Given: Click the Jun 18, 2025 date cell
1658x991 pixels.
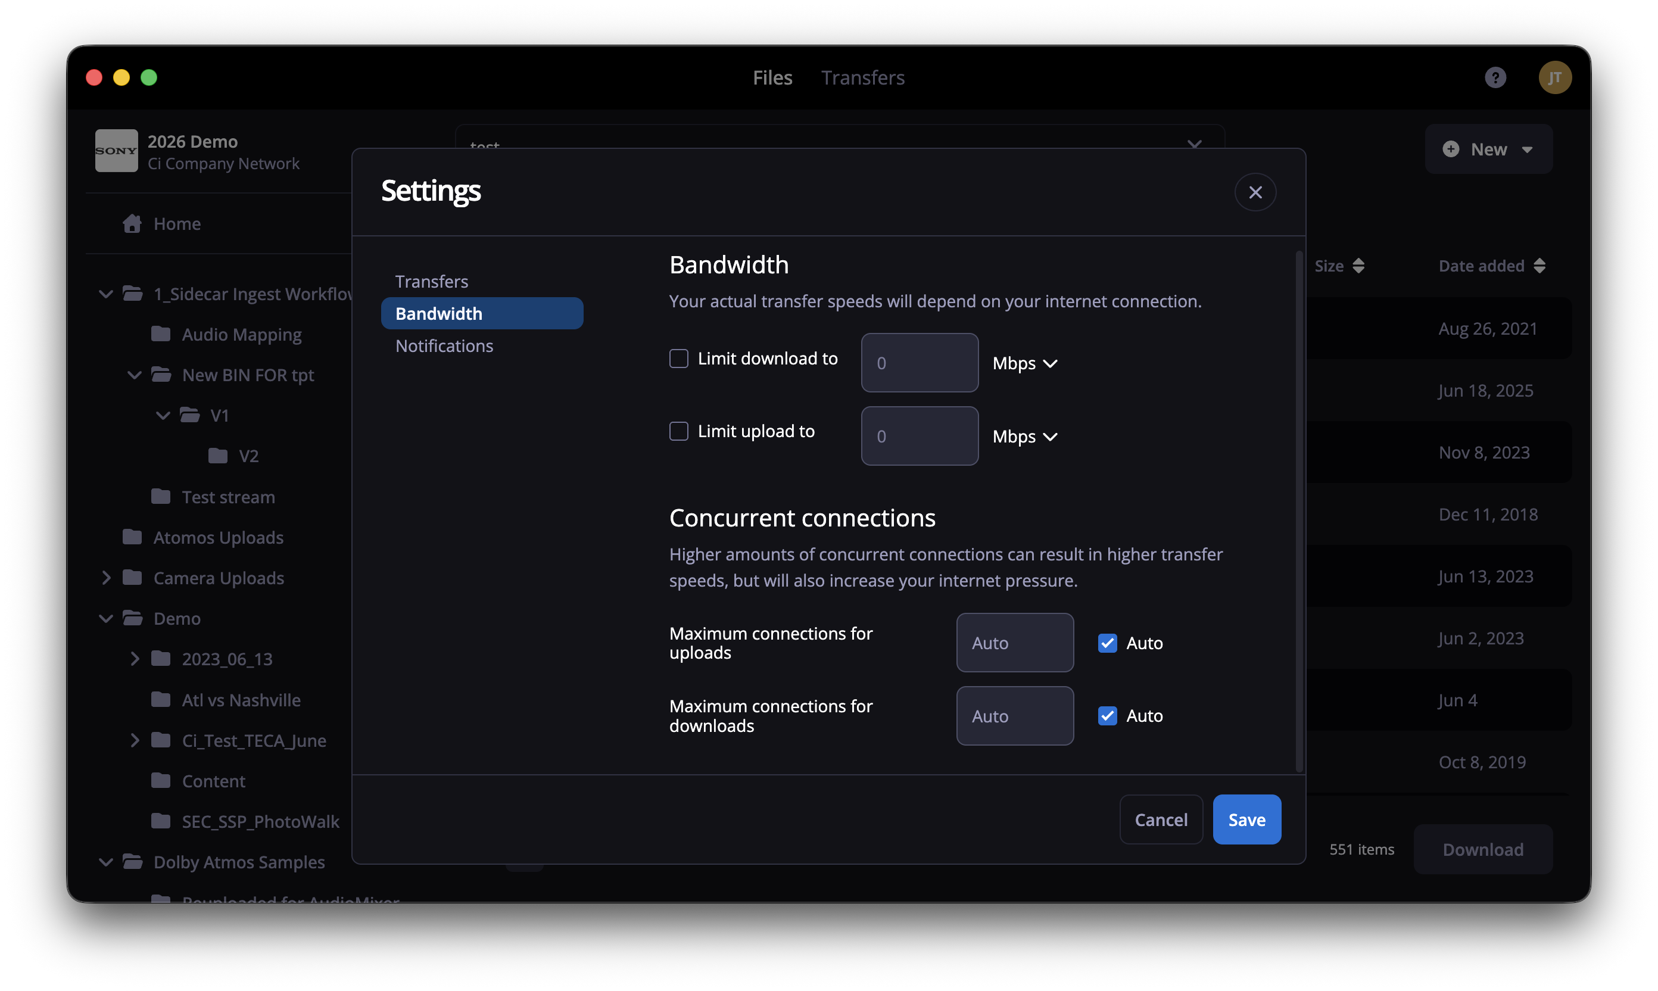Looking at the screenshot, I should tap(1486, 391).
